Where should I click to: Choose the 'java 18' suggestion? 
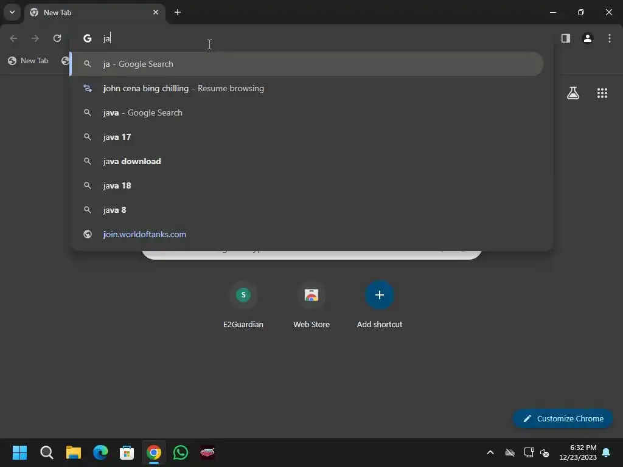(307, 185)
